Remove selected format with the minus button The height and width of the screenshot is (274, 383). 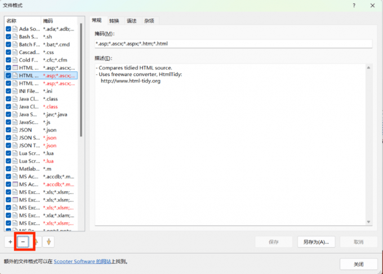[23, 242]
